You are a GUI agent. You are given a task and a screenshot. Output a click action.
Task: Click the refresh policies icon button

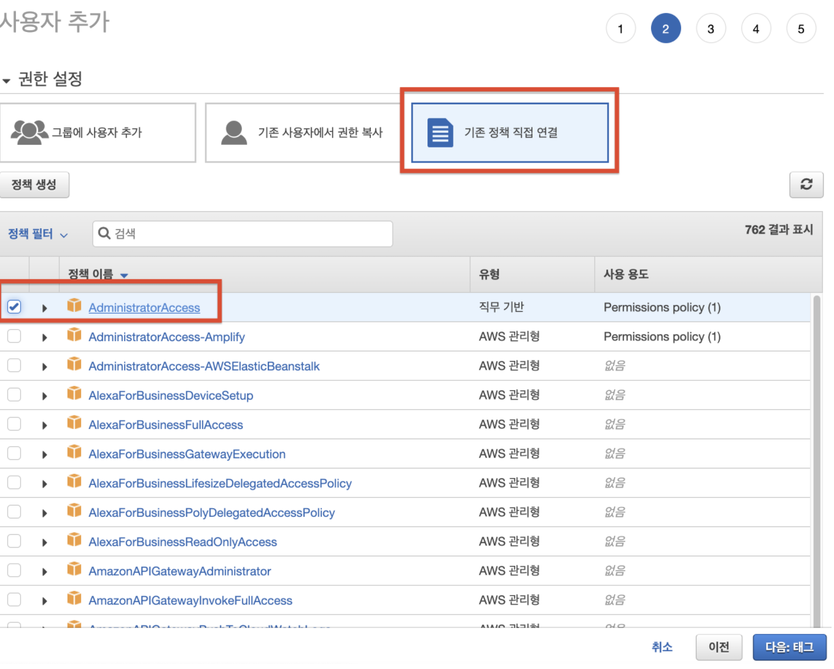[x=806, y=184]
